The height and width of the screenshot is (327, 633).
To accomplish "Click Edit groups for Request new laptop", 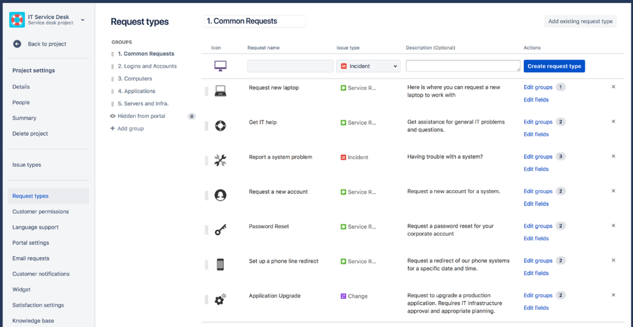I will click(x=538, y=87).
